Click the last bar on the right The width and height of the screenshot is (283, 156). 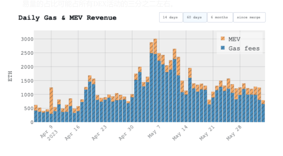click(263, 111)
